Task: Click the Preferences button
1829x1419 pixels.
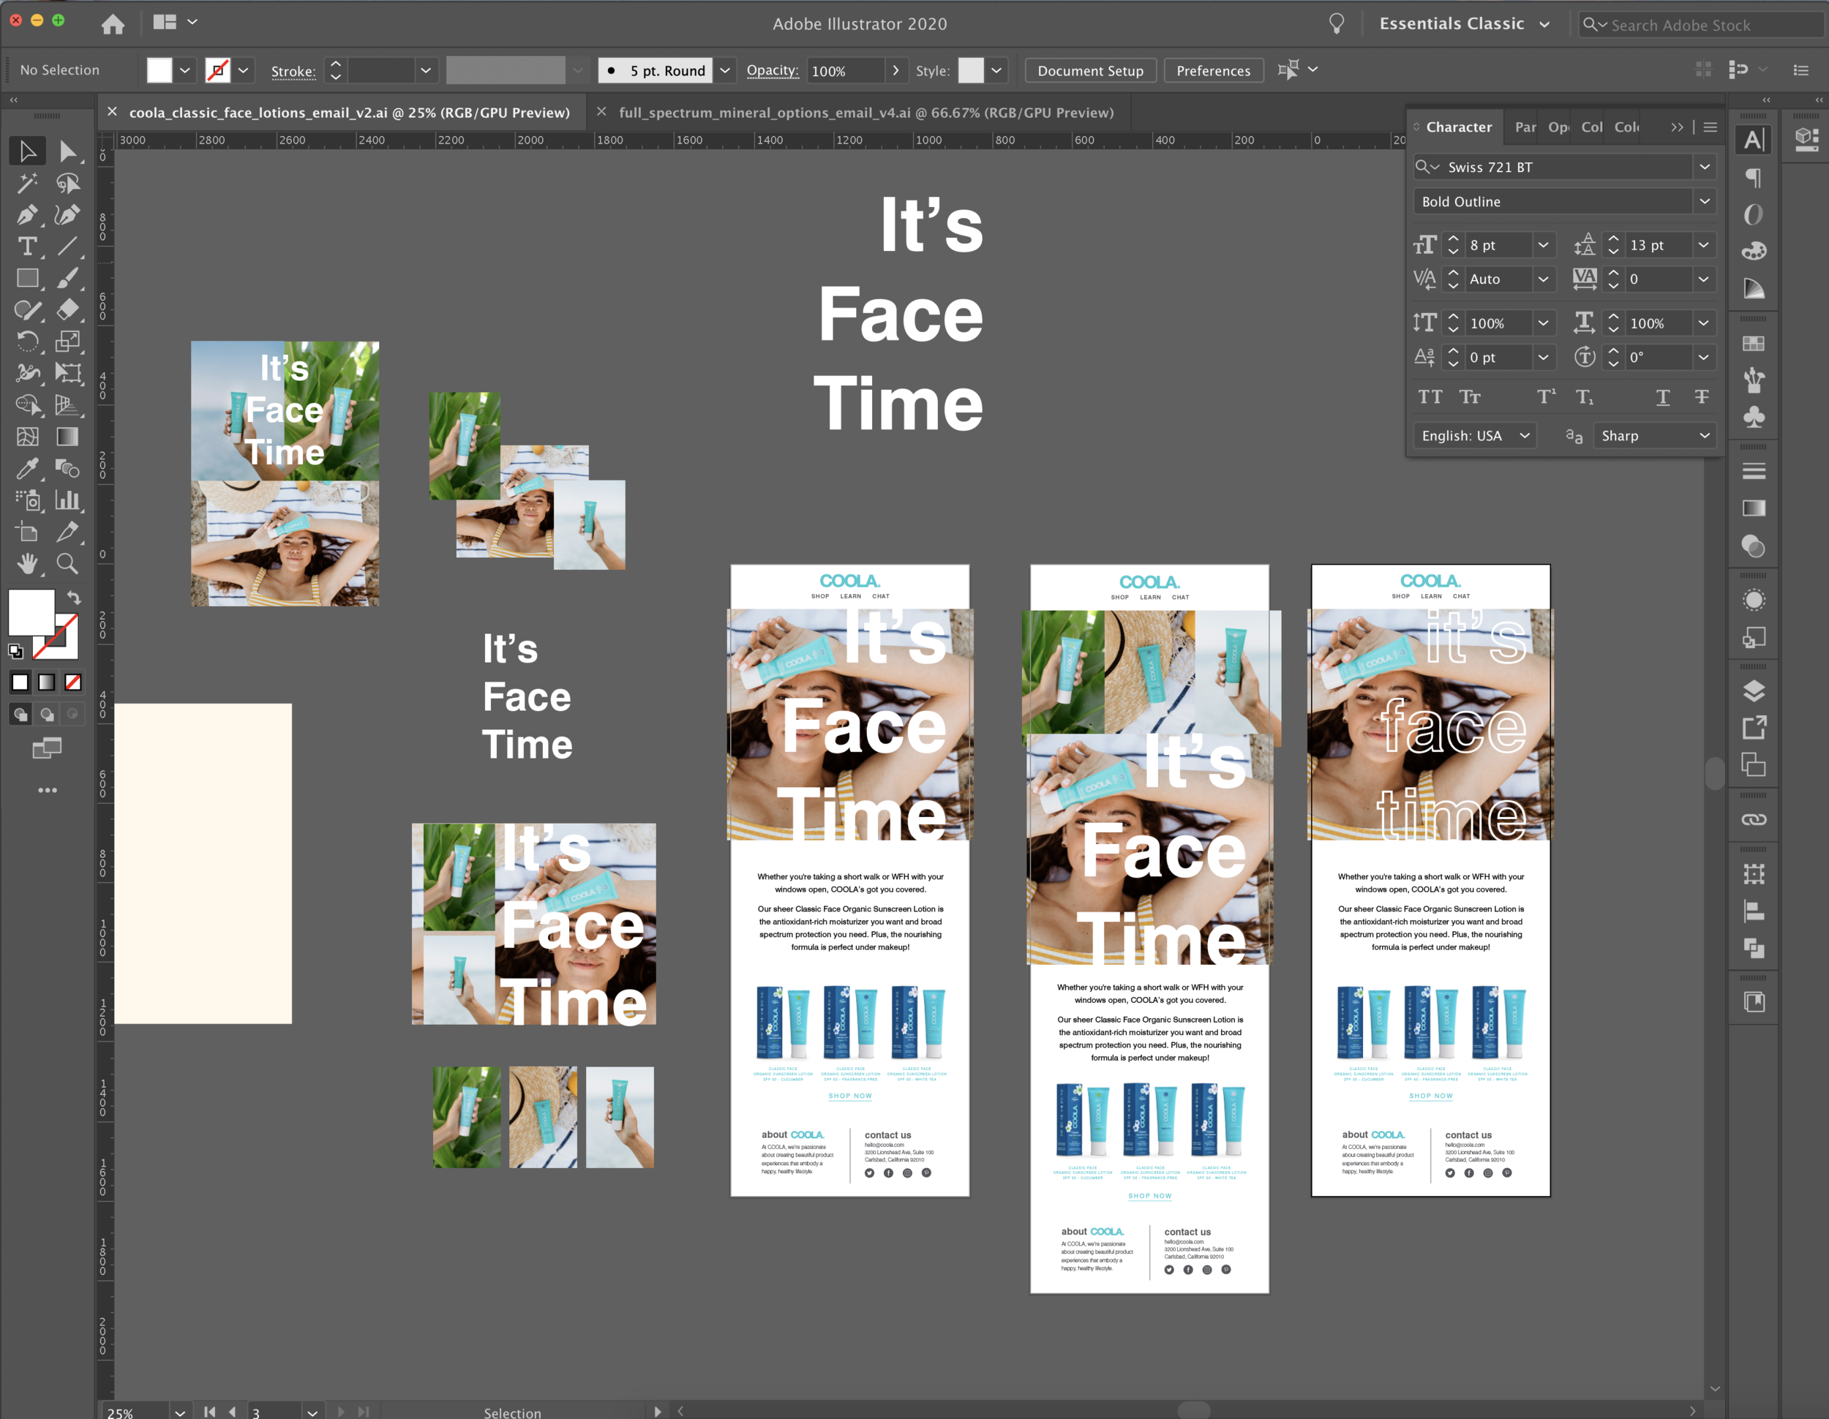Action: coord(1213,70)
